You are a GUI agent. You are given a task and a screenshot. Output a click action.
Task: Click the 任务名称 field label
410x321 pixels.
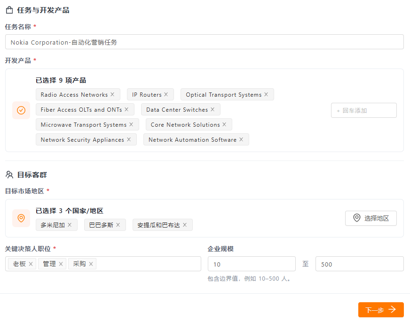[x=18, y=27]
